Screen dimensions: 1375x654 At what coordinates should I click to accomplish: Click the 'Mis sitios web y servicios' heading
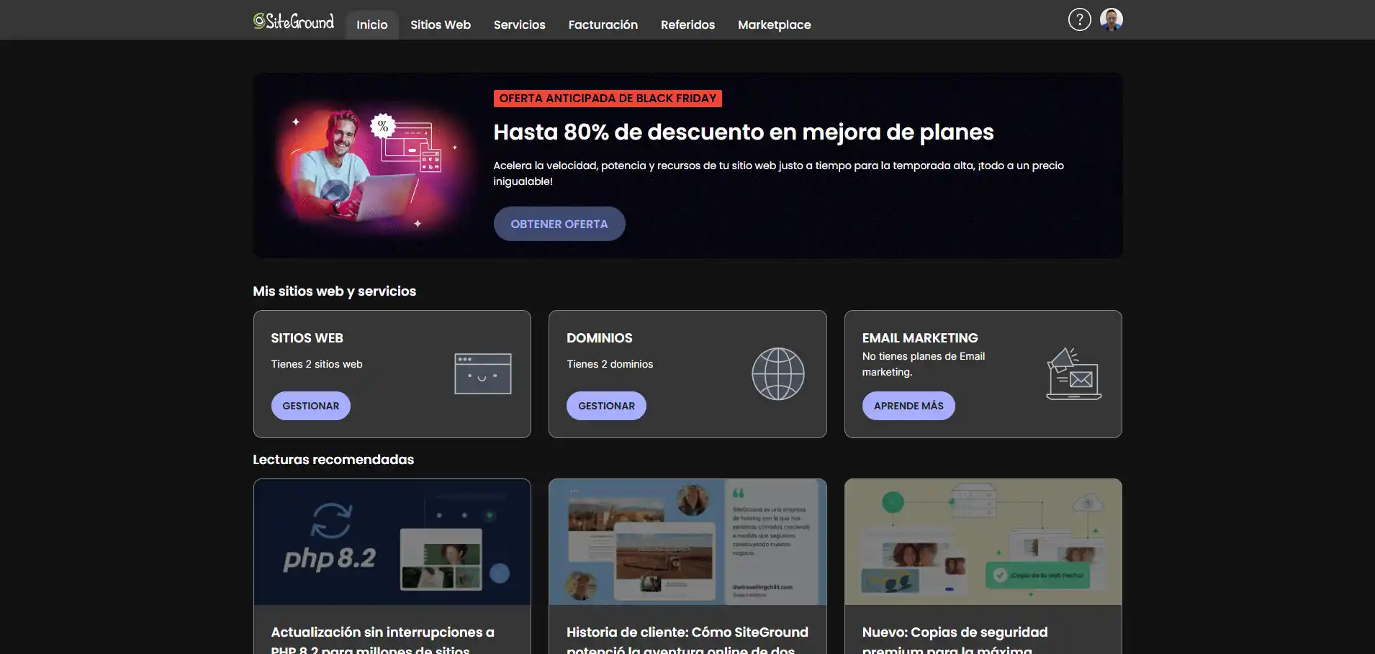(334, 291)
